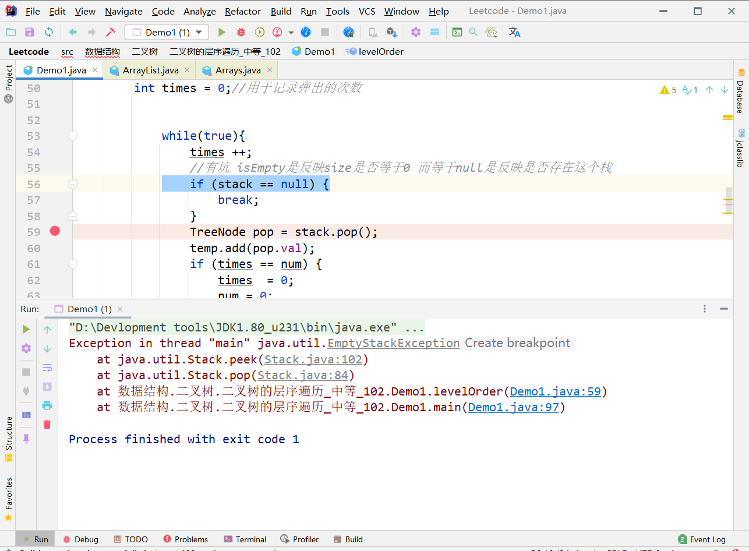Collapse the while loop on line 53
The image size is (749, 551).
pyautogui.click(x=72, y=136)
